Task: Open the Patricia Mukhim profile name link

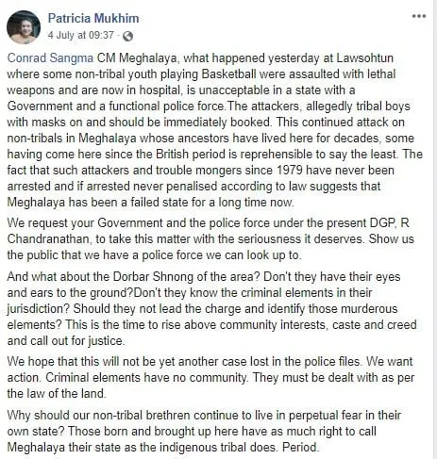Action: (93, 18)
